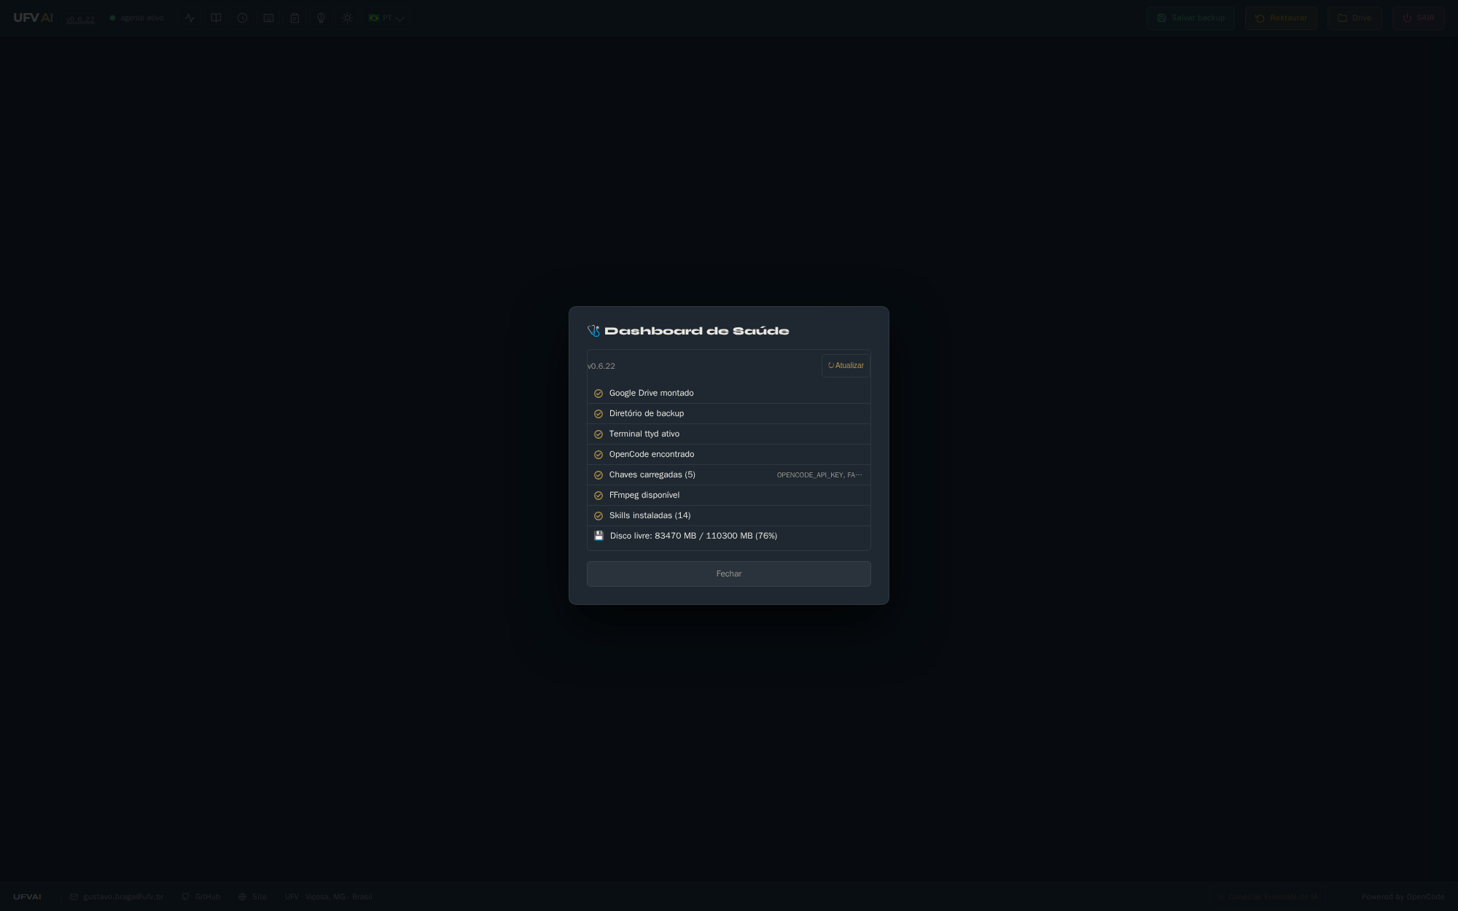Click the clipboard icon in the top toolbar
This screenshot has height=911, width=1458.
(295, 18)
